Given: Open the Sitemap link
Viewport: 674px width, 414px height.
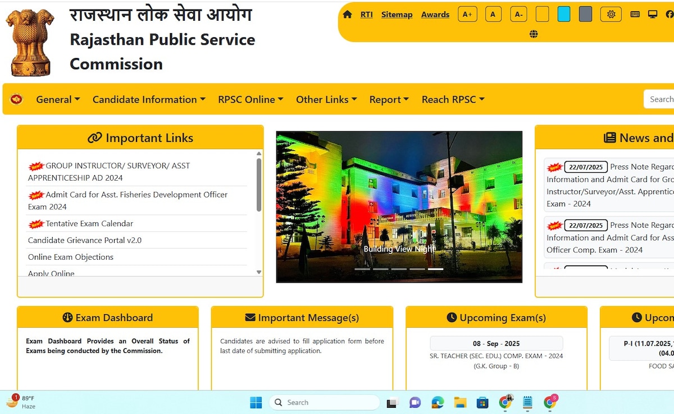Looking at the screenshot, I should coord(397,15).
